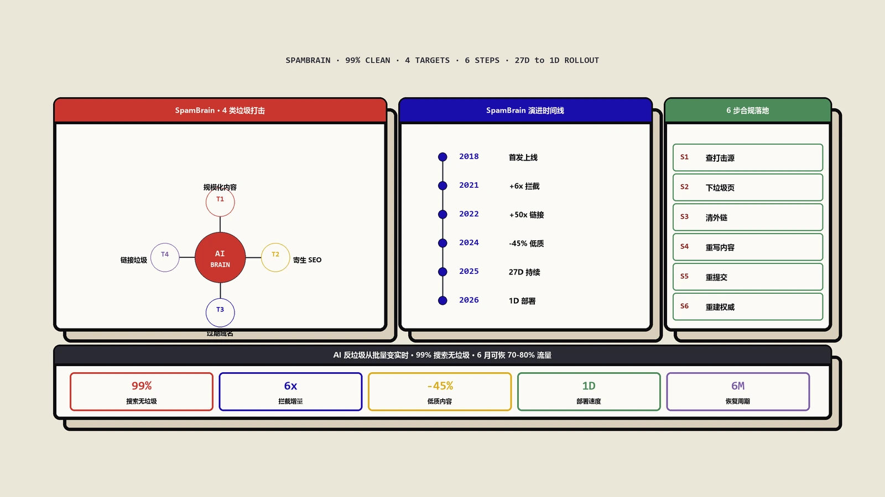The height and width of the screenshot is (497, 885).
Task: Click the -45% 低质 timeline entry text
Action: click(527, 244)
